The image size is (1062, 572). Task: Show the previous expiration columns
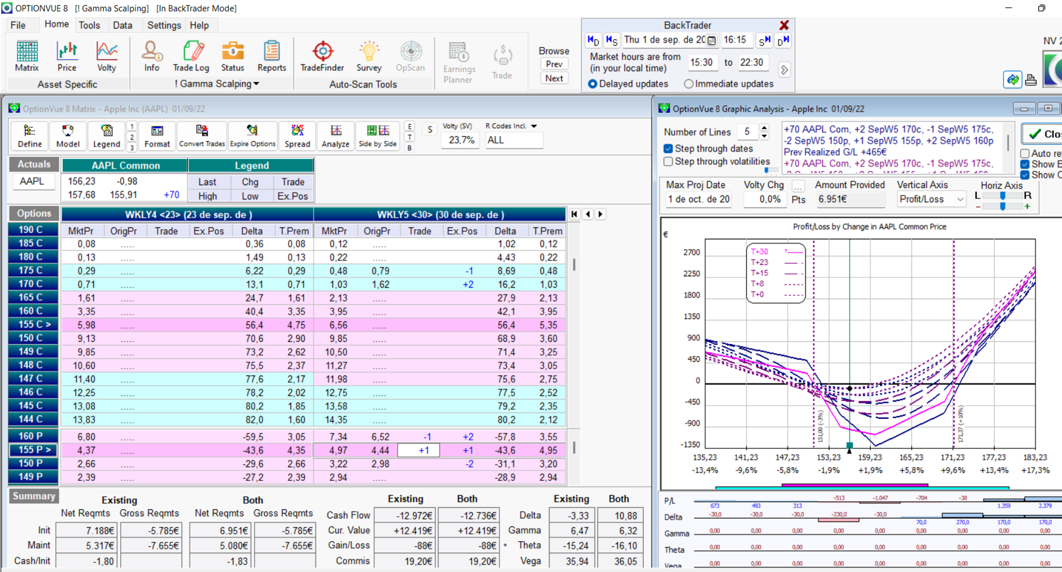588,214
